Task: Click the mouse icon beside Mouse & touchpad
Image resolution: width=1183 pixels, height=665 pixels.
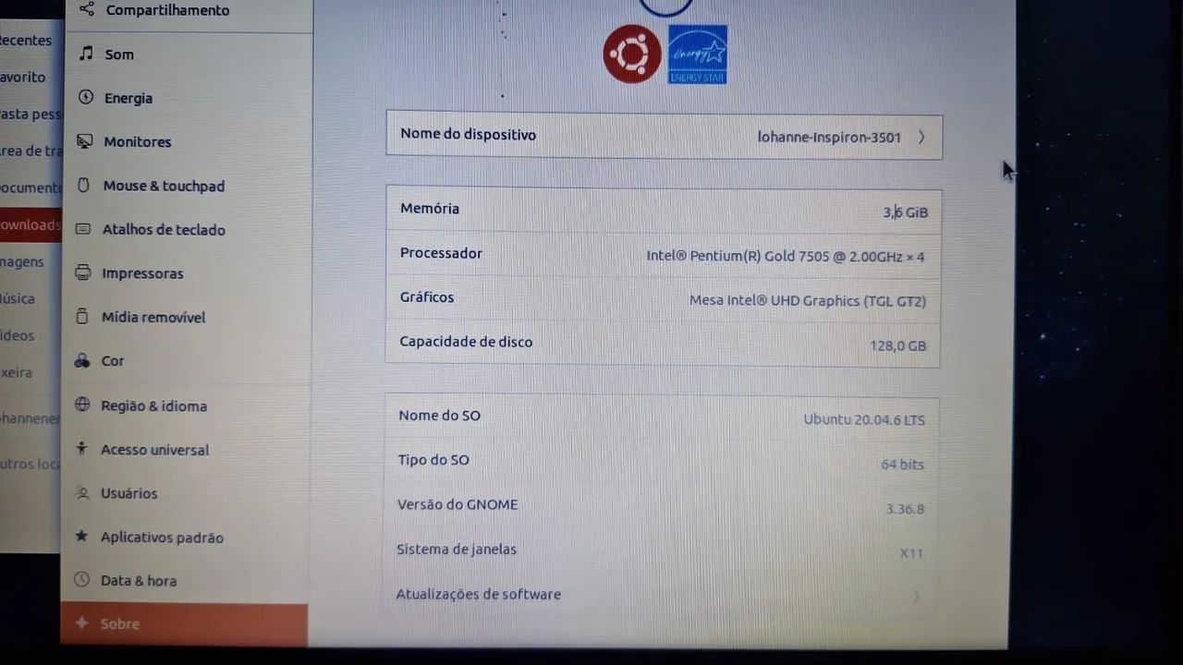Action: (83, 186)
